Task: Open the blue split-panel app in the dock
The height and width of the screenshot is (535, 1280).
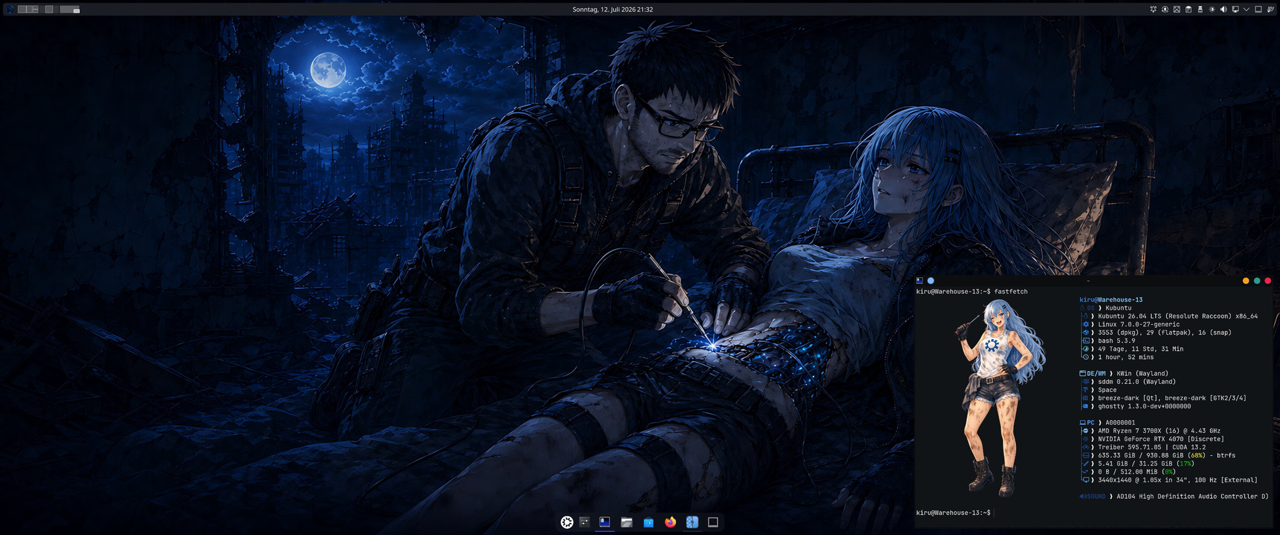Action: [x=692, y=522]
